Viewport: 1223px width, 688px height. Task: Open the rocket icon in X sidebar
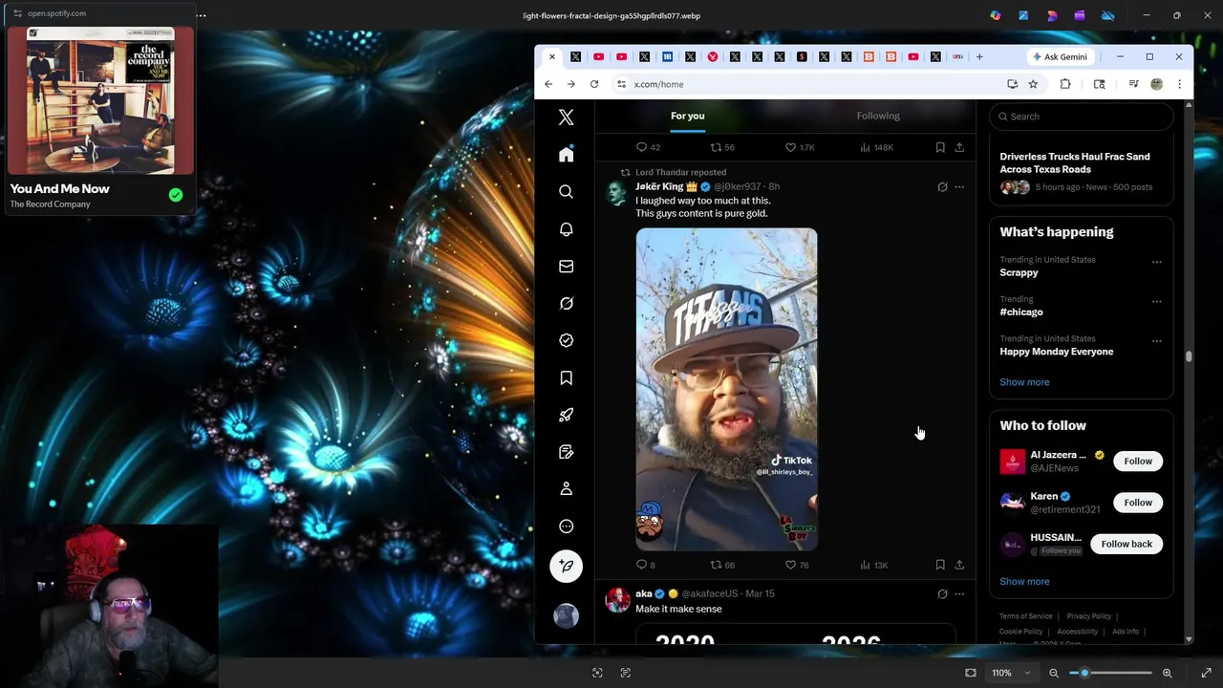tap(566, 415)
